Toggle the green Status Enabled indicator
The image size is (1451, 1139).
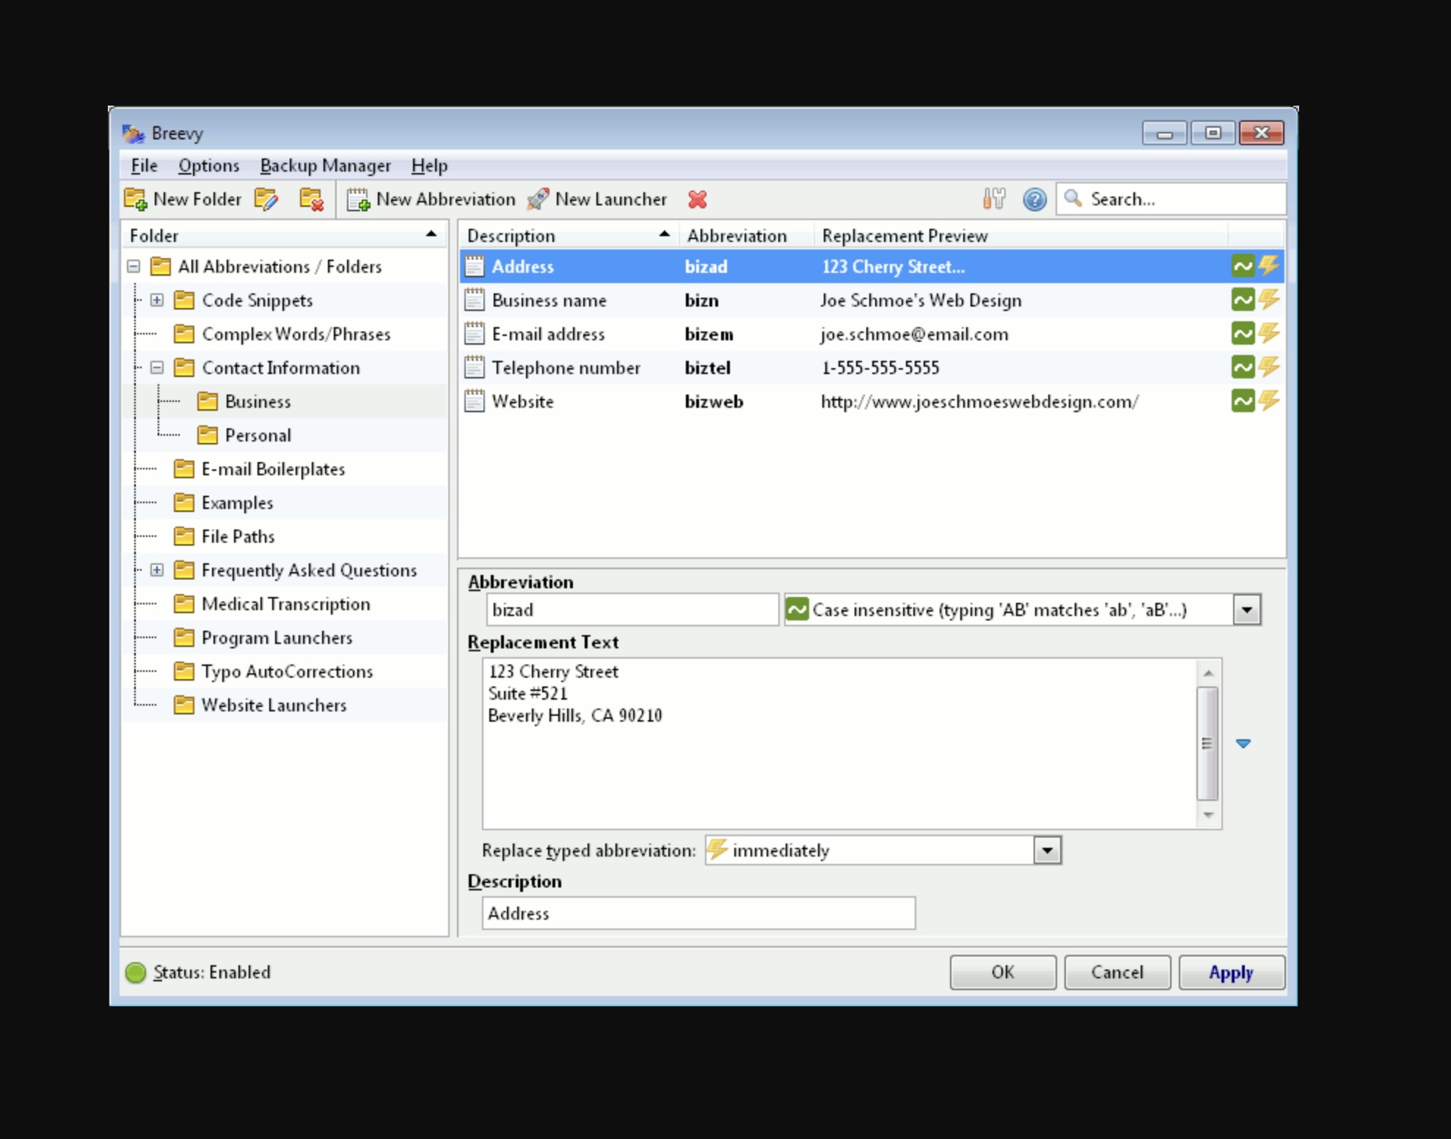coord(136,973)
